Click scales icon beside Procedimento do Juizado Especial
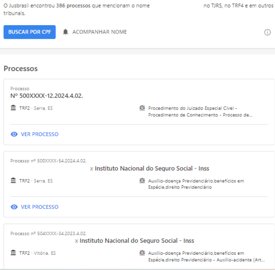The height and width of the screenshot is (270, 275). pyautogui.click(x=142, y=108)
